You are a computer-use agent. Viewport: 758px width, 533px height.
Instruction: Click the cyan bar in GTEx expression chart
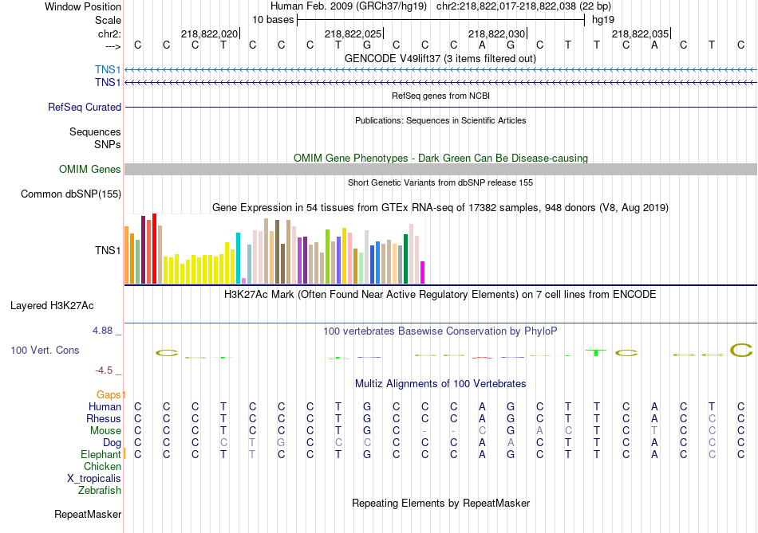pos(238,258)
